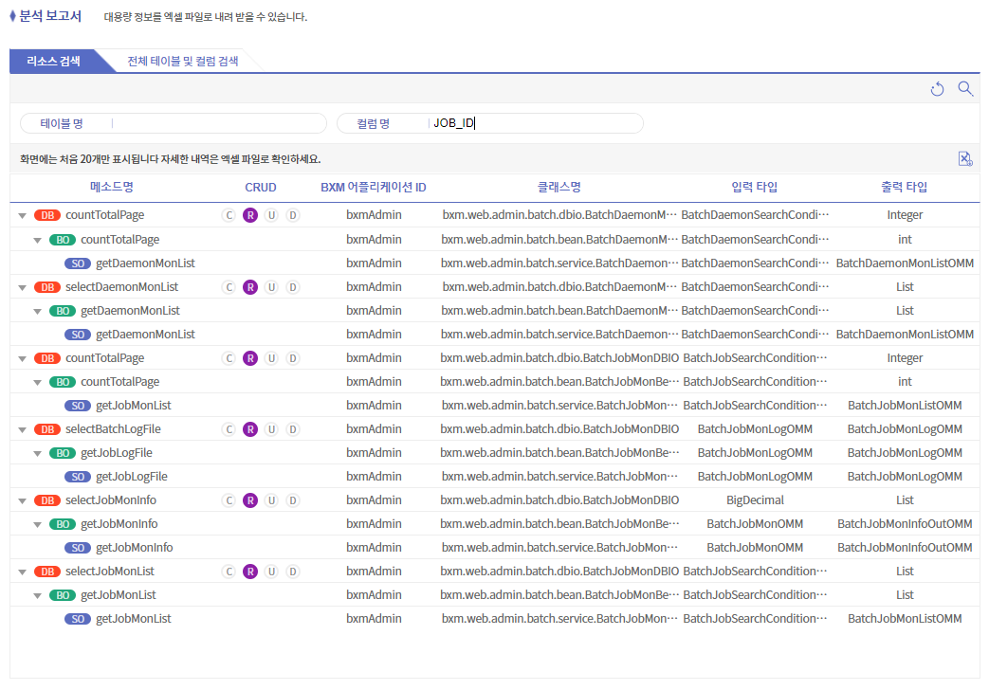Collapse the selectBatchLogFile DB row

pos(23,430)
